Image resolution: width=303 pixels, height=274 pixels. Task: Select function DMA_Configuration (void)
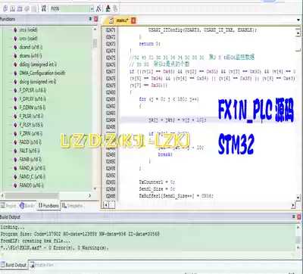(x=42, y=73)
